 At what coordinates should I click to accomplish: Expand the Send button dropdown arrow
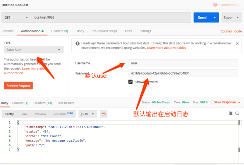tap(215, 18)
